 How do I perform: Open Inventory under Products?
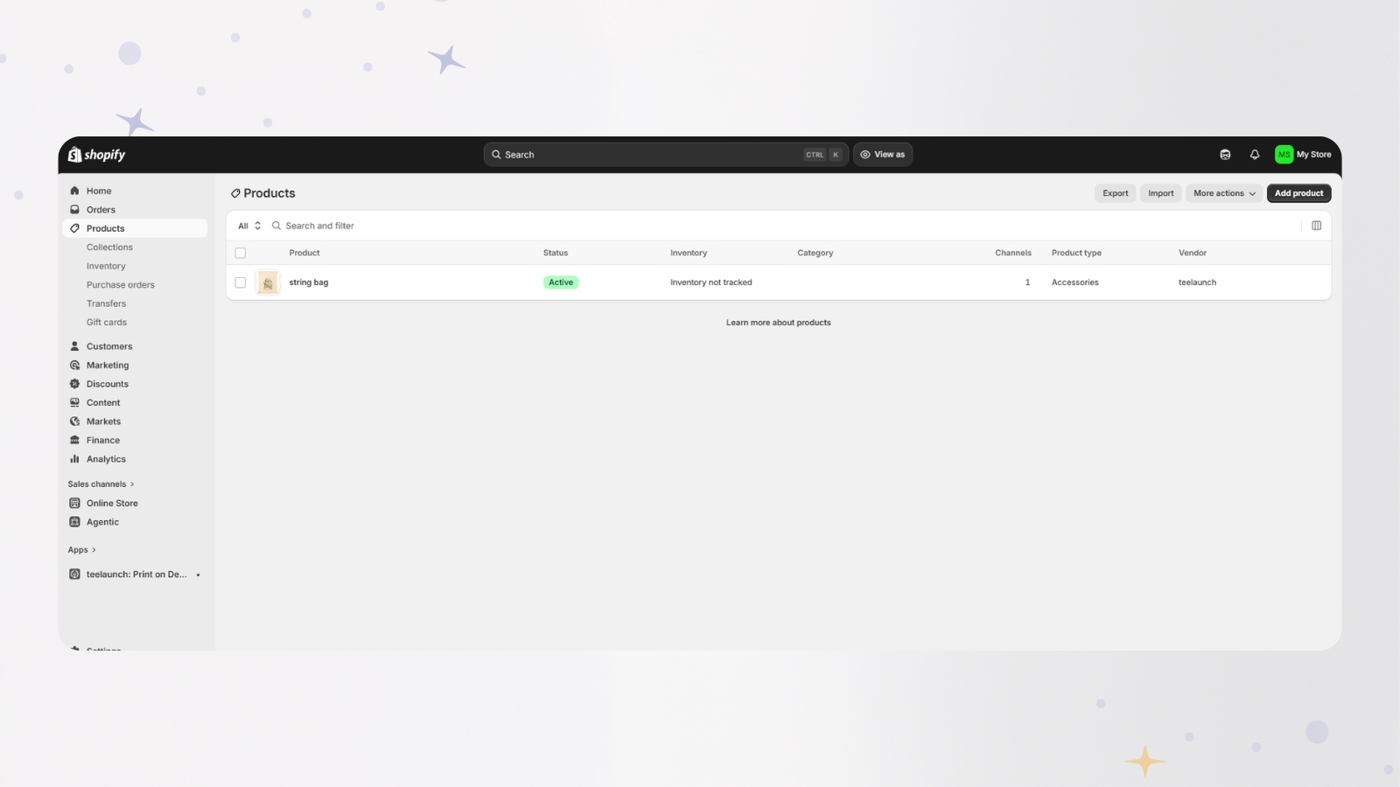[106, 266]
